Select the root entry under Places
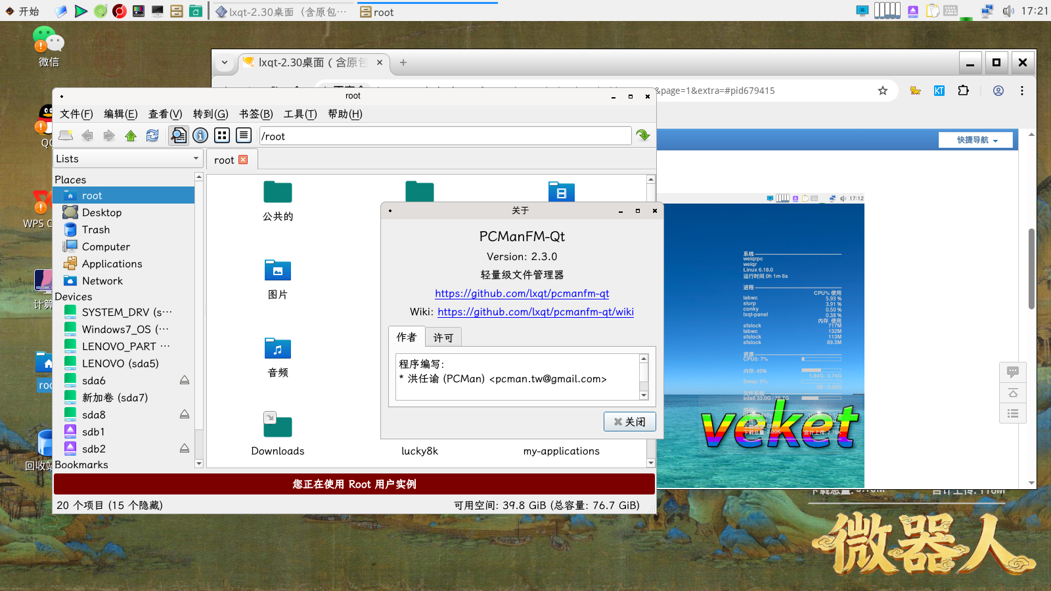Viewport: 1051px width, 591px height. click(x=92, y=195)
